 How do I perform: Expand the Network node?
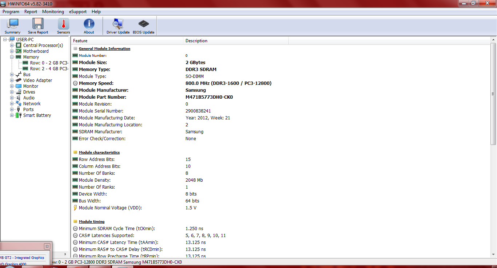(12, 103)
